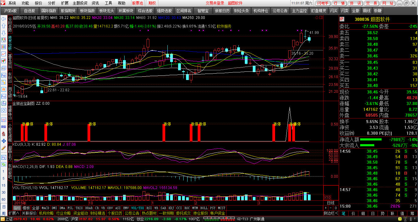Switch to the 技术分析 vertical tab
Viewport: 418px width, 222px height.
click(x=10, y=43)
